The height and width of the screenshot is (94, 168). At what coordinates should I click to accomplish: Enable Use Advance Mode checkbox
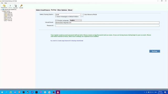point(83,15)
